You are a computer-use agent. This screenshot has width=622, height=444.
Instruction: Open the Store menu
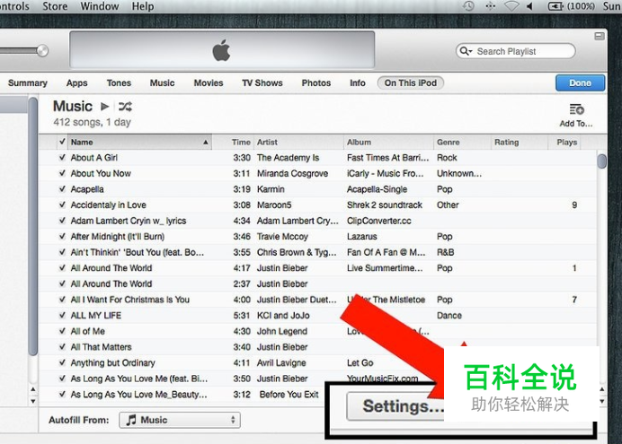(55, 6)
